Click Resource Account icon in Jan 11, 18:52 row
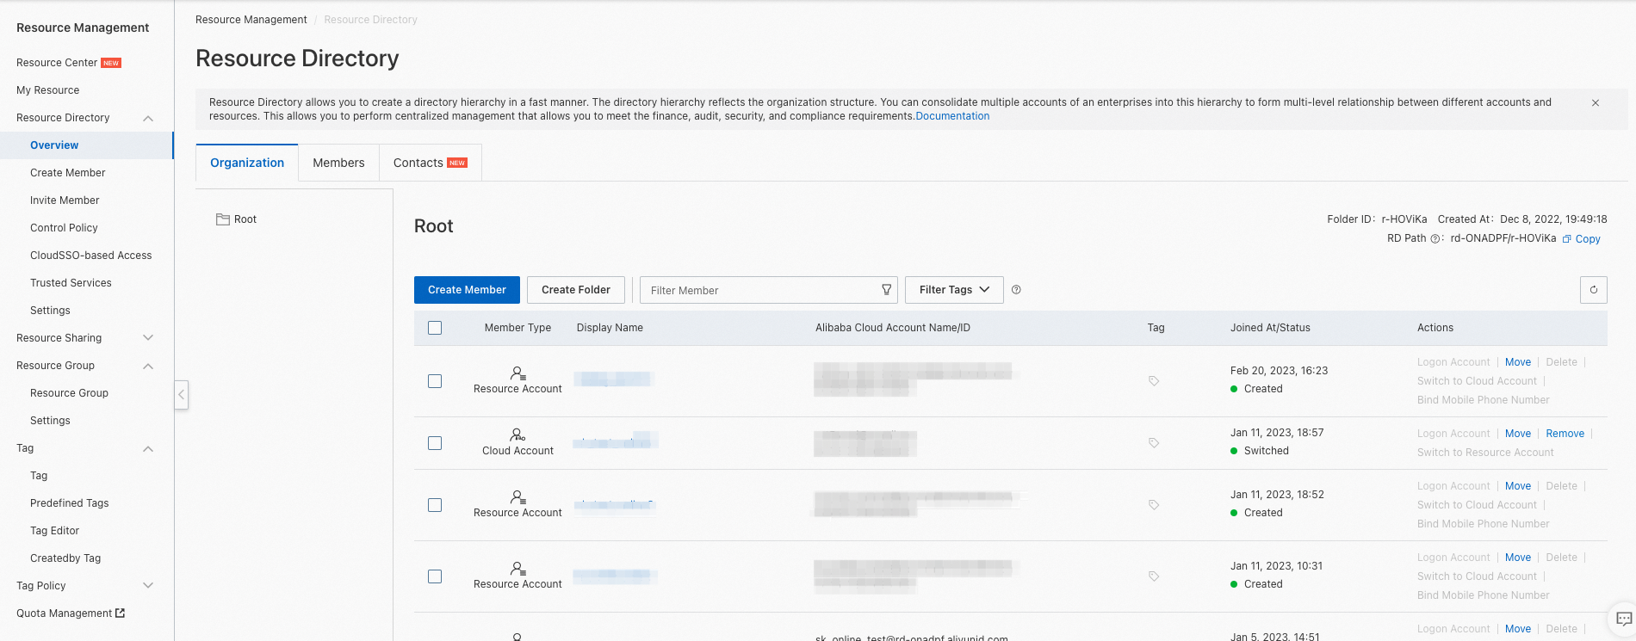 coord(517,497)
